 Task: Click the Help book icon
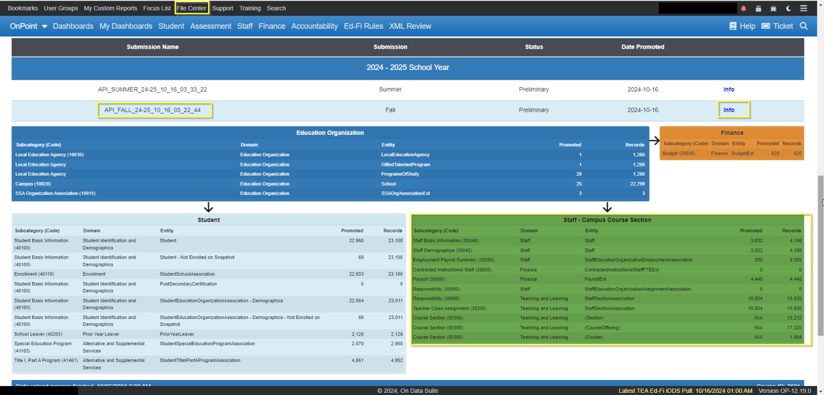pos(731,26)
